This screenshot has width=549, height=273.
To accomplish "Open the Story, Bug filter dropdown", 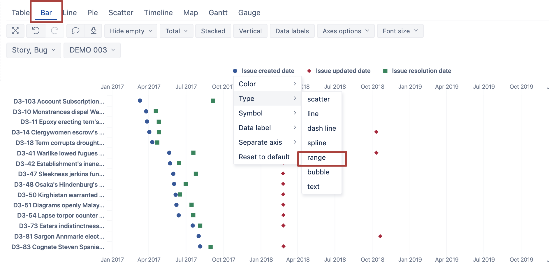I will pyautogui.click(x=34, y=50).
